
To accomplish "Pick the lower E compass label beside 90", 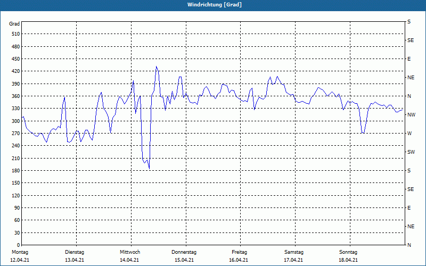I will 409,208.
